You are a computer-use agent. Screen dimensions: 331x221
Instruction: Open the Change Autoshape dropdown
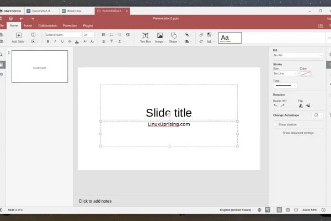tap(318, 115)
